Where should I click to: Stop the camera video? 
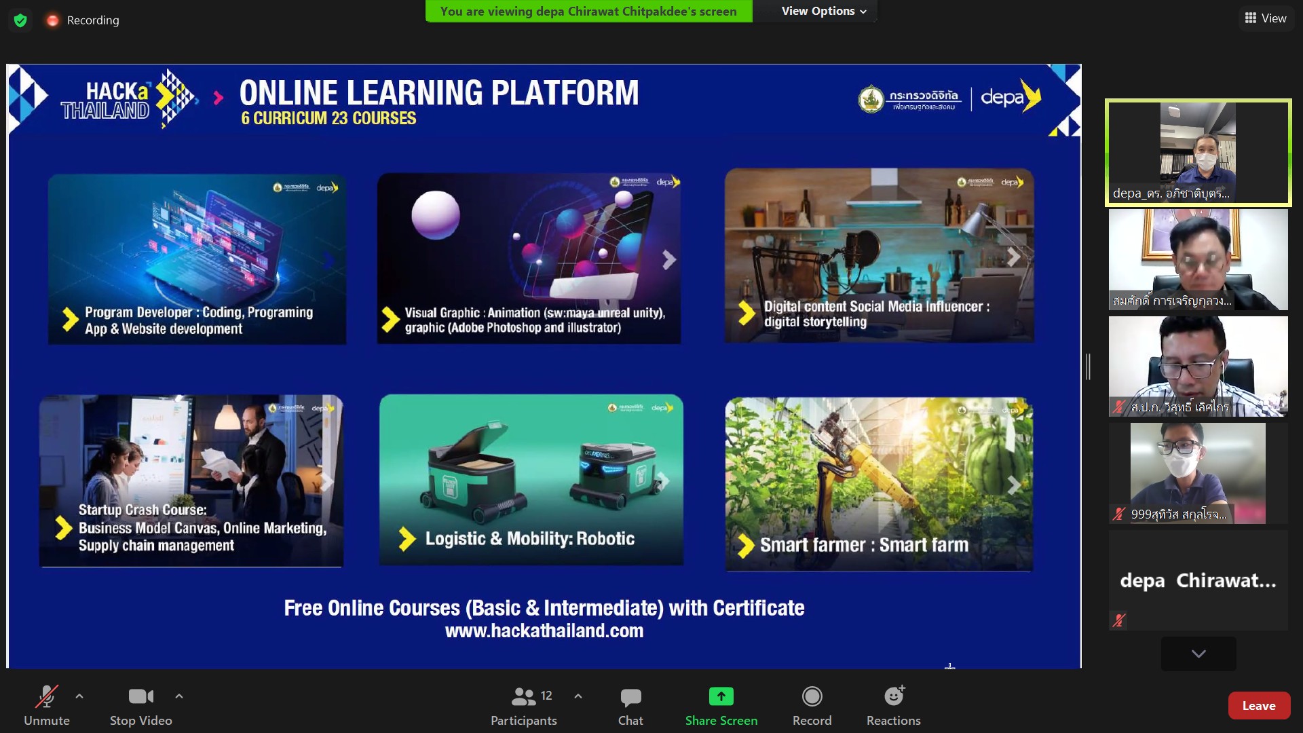pos(141,706)
